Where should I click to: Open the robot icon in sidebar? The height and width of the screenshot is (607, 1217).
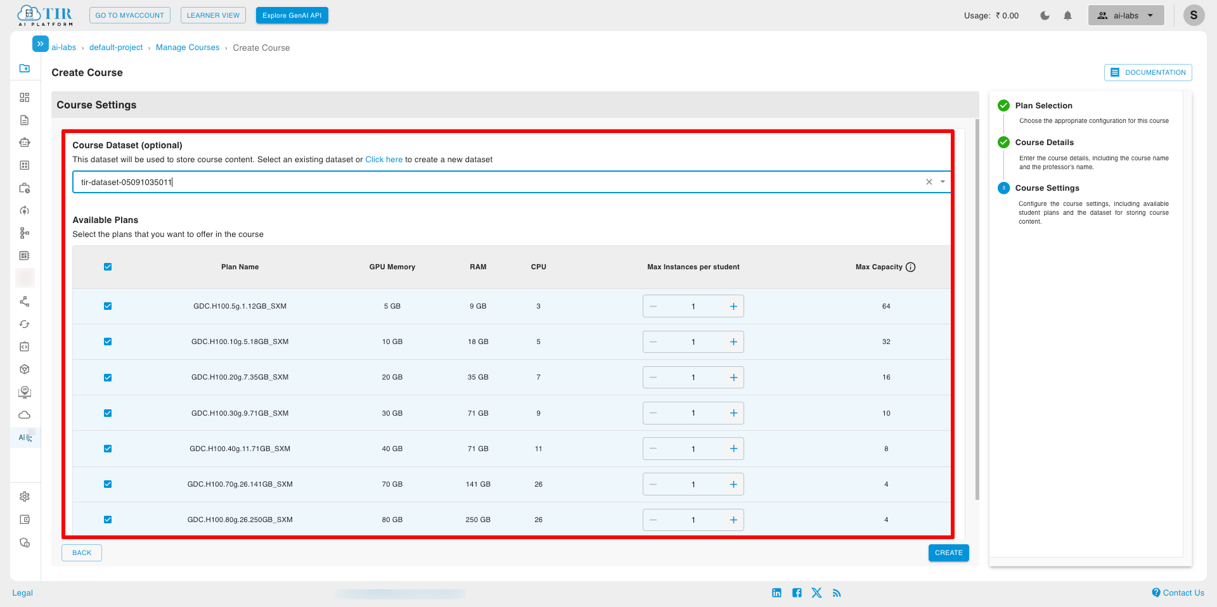point(25,143)
